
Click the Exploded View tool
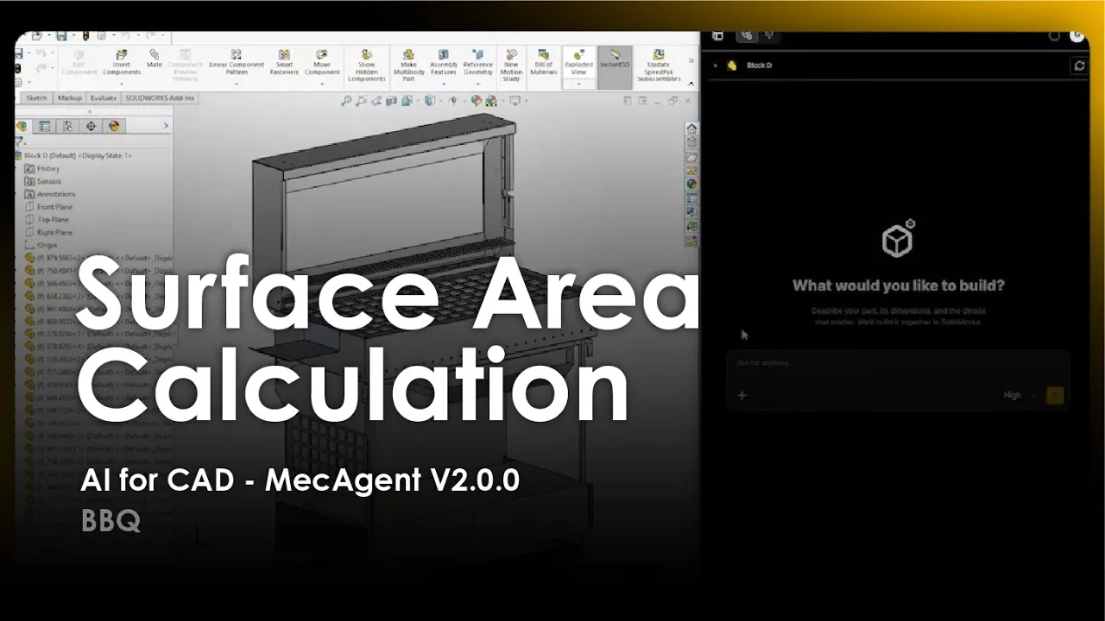[578, 62]
